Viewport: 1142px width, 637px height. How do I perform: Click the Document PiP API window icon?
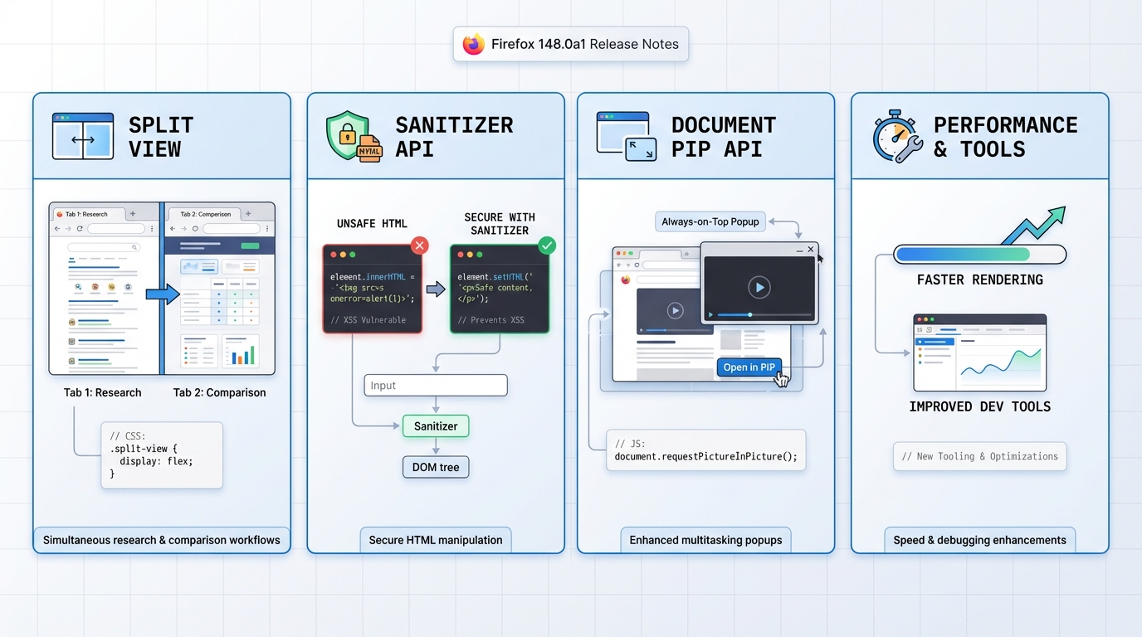pos(627,137)
